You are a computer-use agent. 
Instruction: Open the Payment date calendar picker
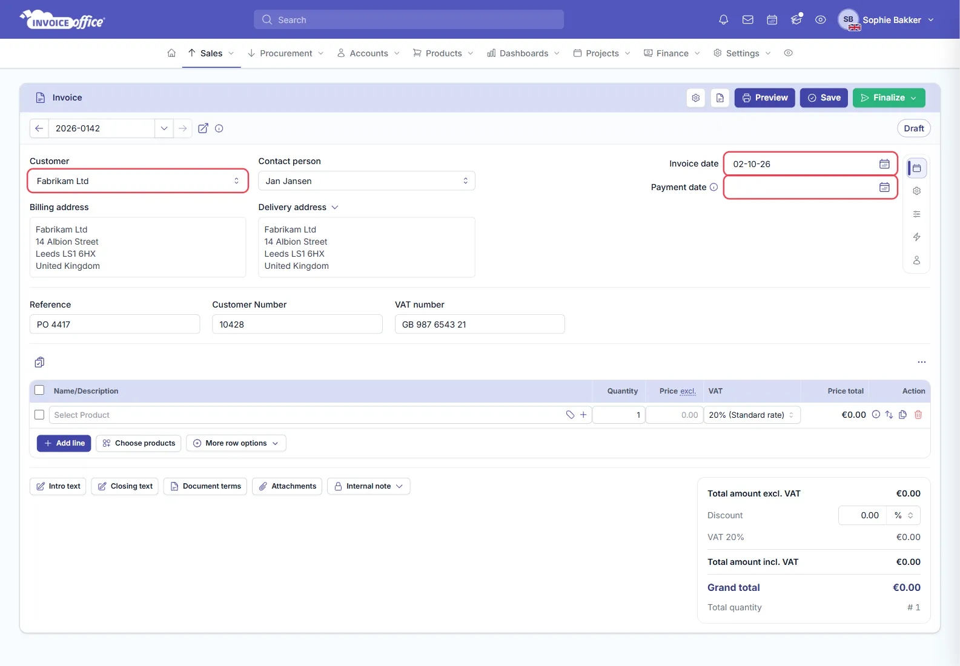[884, 188]
